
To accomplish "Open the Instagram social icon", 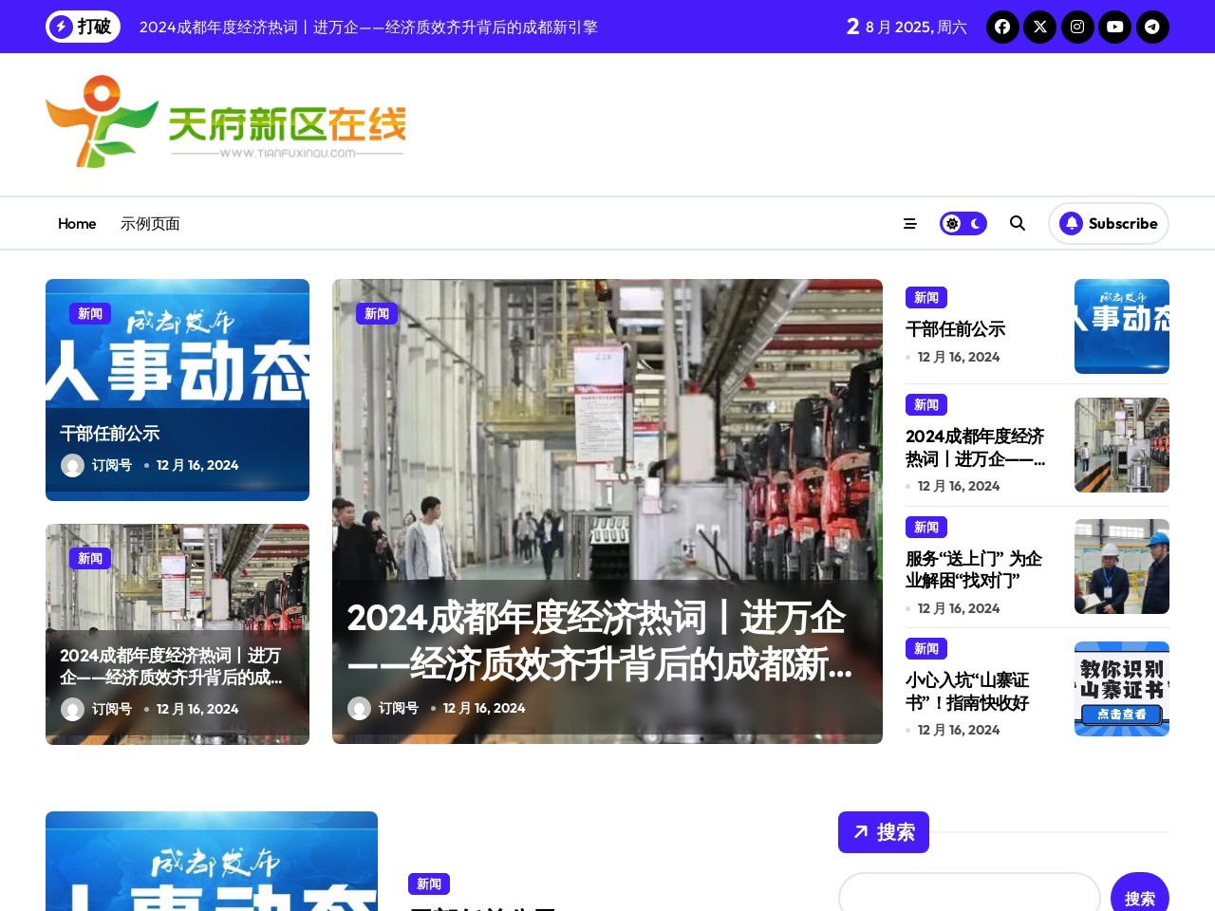I will tap(1077, 27).
